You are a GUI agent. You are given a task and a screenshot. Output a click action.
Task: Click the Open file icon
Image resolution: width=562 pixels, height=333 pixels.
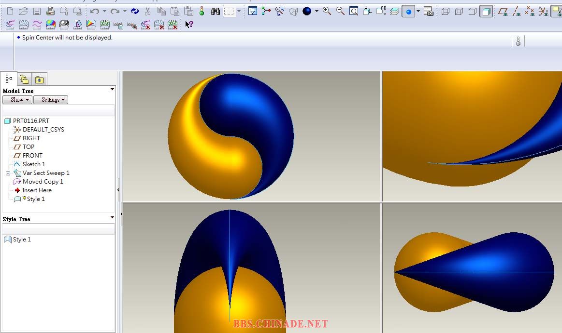click(x=23, y=11)
